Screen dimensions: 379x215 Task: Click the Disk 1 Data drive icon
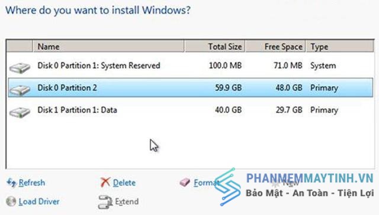coord(20,112)
